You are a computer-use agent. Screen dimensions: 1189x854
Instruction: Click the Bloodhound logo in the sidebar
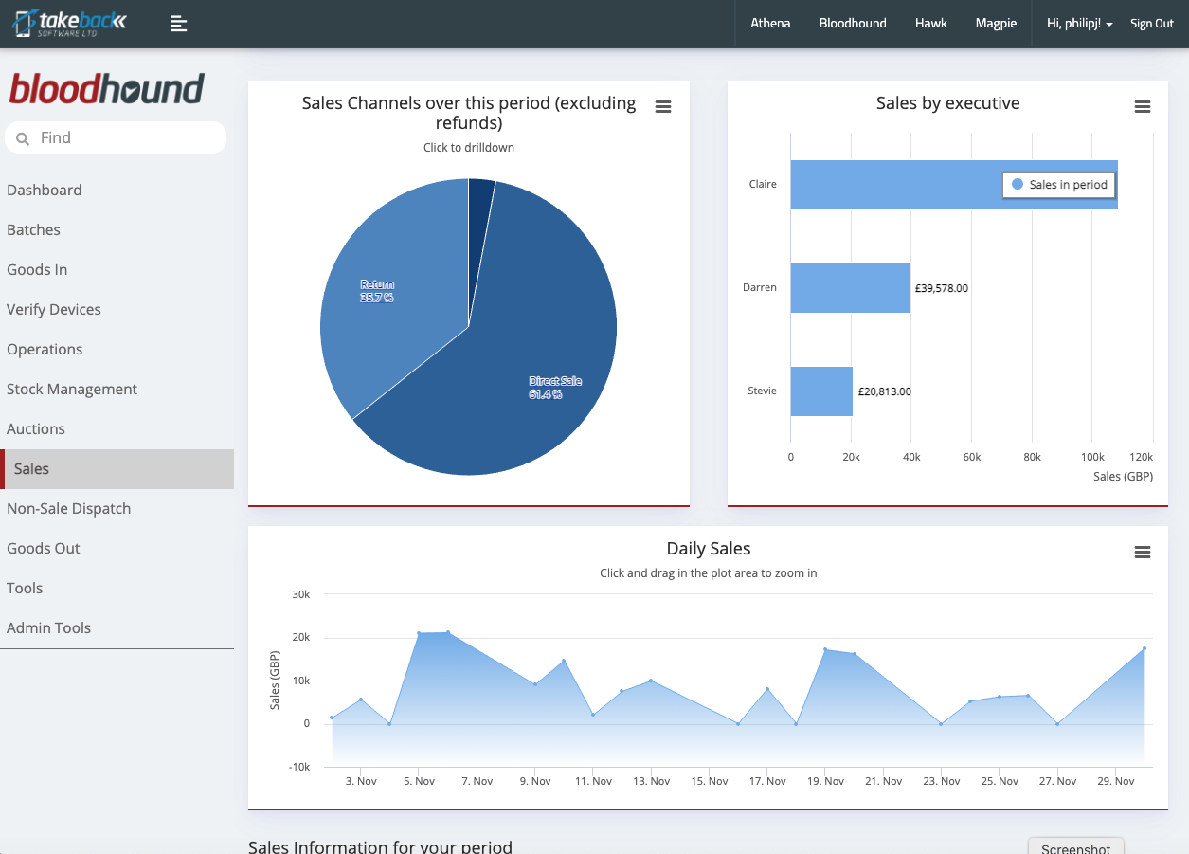click(x=107, y=89)
